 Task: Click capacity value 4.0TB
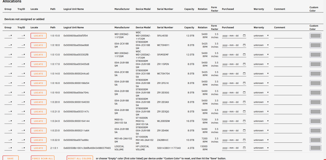click(191, 148)
